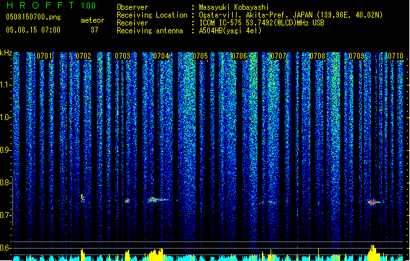Image resolution: width=410 pixels, height=261 pixels.
Task: Click the 0704 time marker
Action: pyautogui.click(x=162, y=56)
